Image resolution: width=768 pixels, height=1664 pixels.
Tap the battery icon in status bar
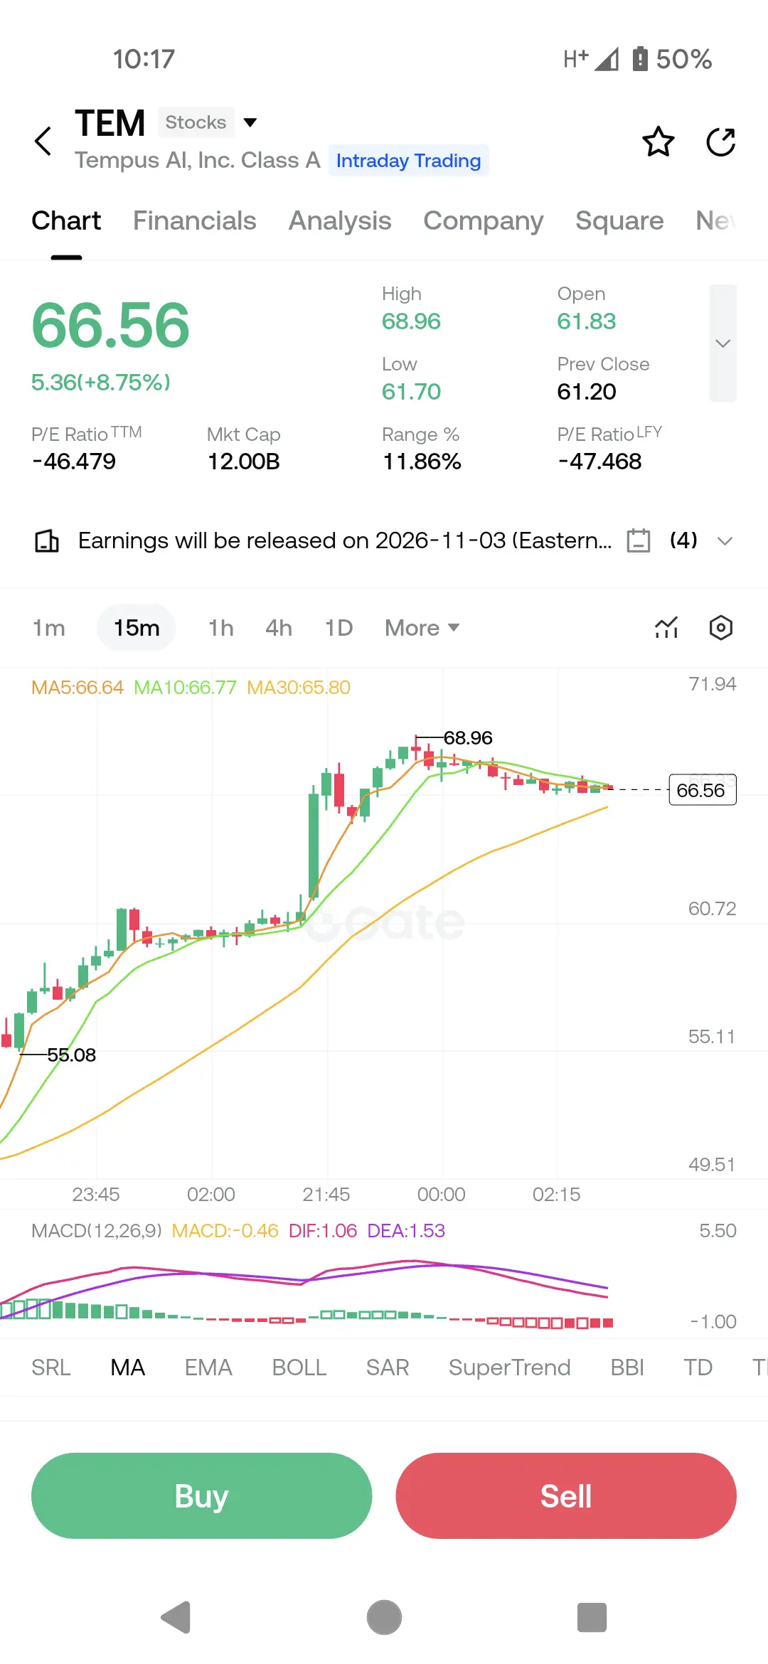(x=640, y=58)
